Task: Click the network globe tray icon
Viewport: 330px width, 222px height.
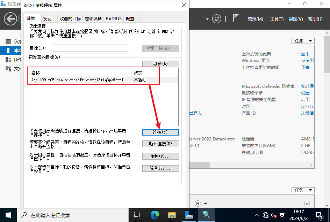Action: coord(266,215)
